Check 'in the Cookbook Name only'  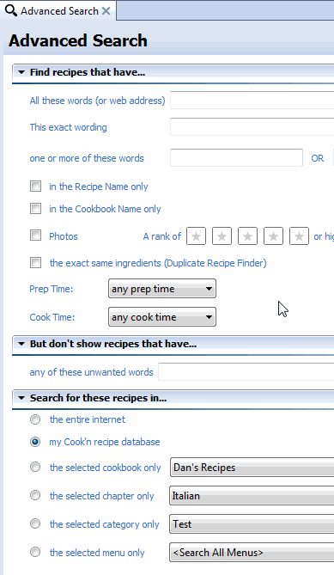click(x=35, y=209)
